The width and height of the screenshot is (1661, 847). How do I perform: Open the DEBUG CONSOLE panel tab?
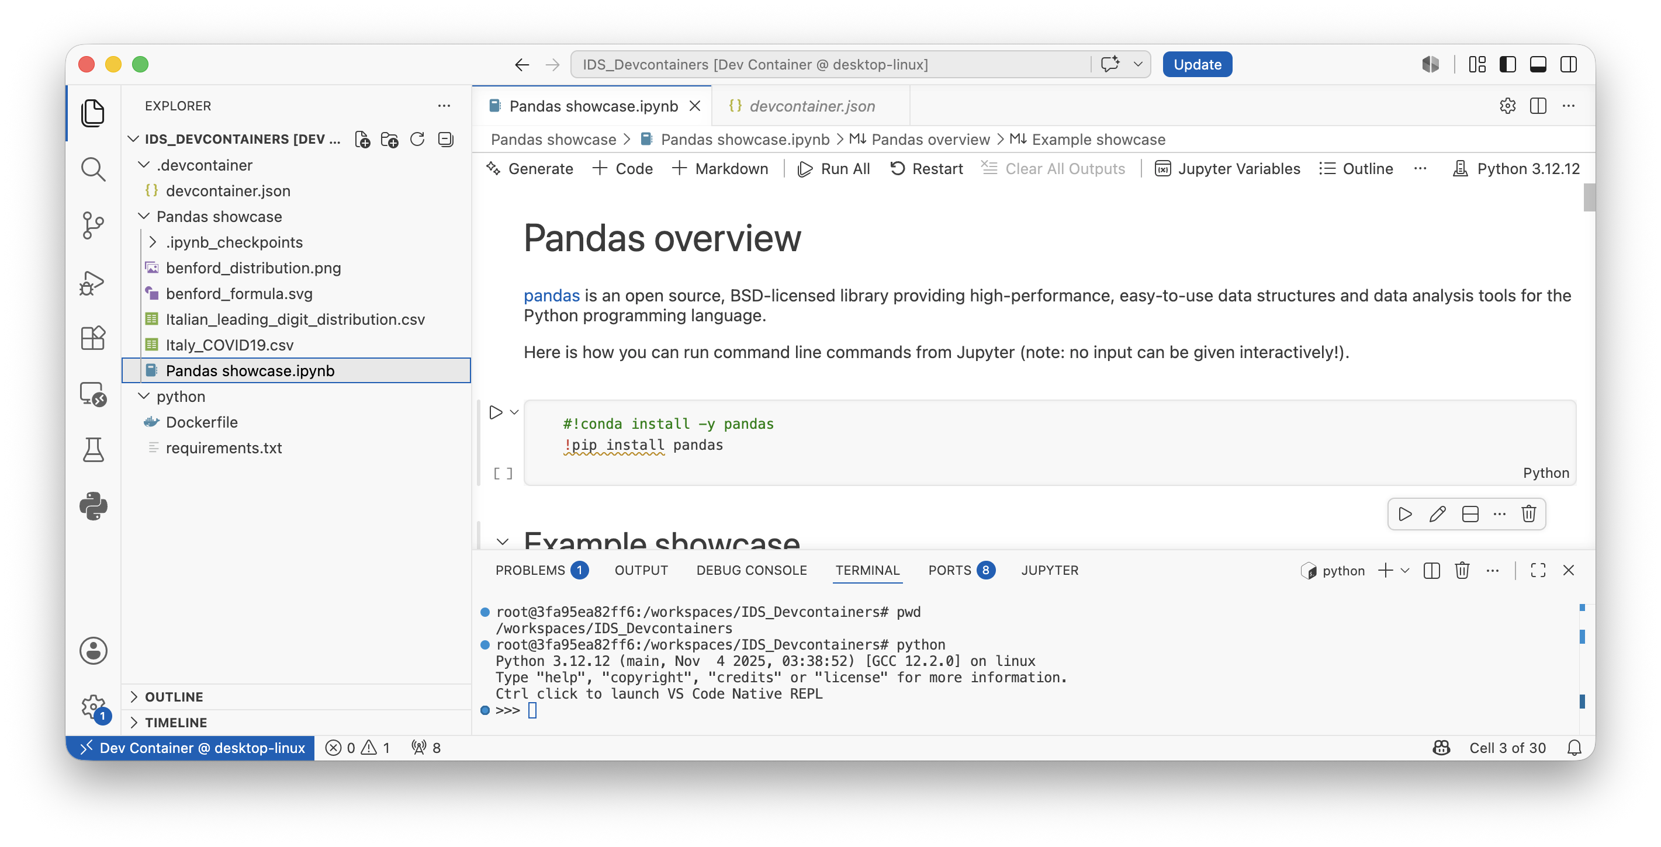[x=751, y=571]
